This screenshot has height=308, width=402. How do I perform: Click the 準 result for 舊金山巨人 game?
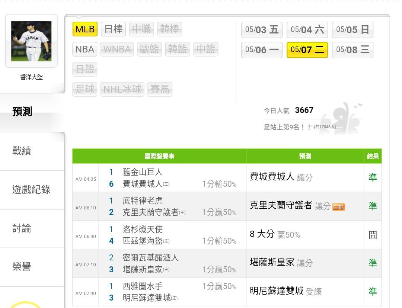(x=373, y=177)
